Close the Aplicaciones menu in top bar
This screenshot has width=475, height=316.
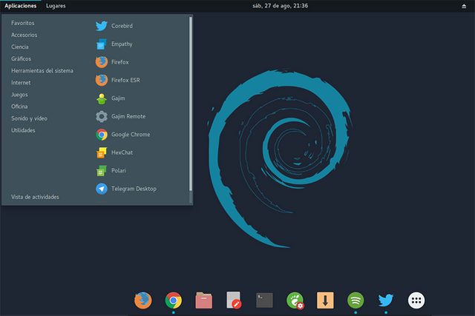[x=21, y=5]
